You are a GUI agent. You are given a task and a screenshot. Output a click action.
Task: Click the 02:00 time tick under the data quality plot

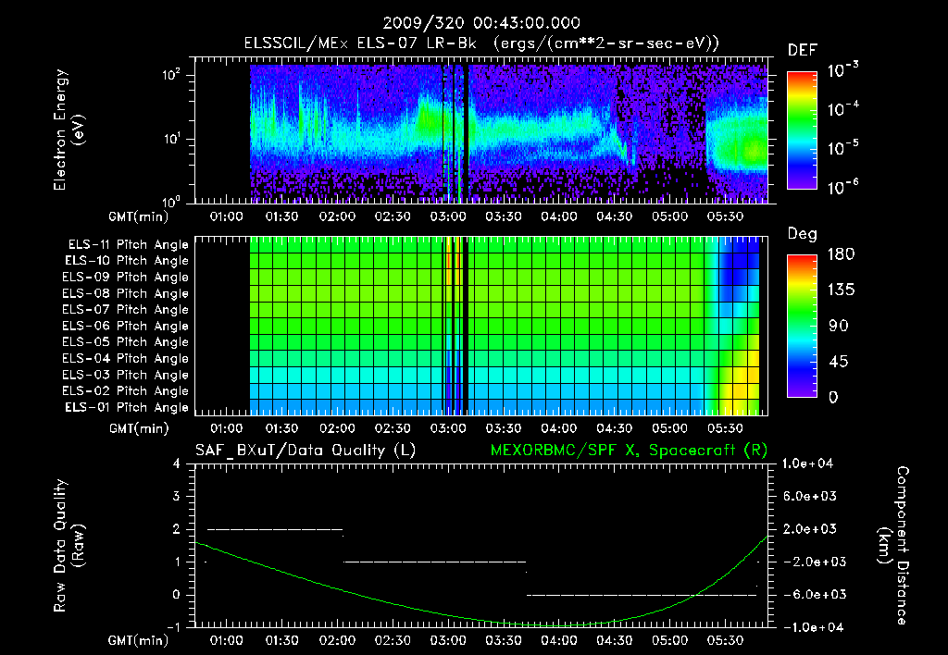[337, 640]
